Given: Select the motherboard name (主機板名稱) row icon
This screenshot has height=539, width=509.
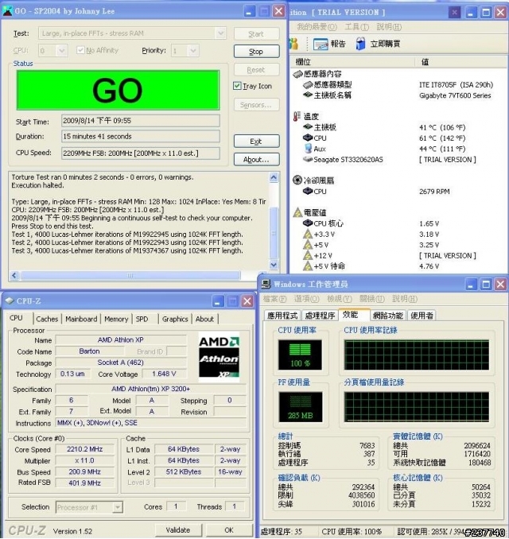Looking at the screenshot, I should (308, 95).
